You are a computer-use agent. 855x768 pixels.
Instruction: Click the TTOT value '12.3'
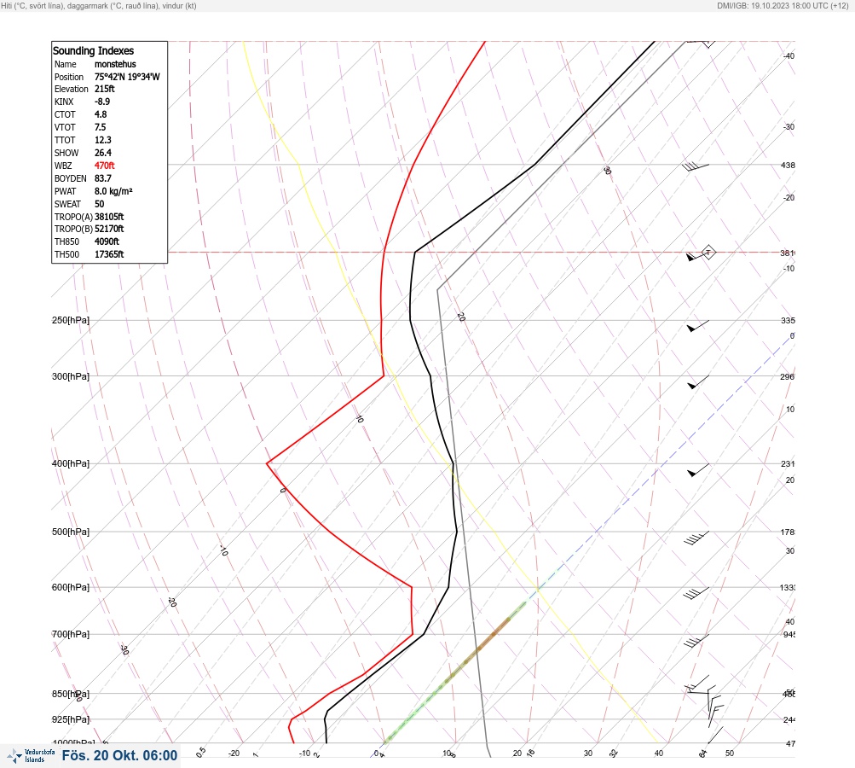pos(102,140)
